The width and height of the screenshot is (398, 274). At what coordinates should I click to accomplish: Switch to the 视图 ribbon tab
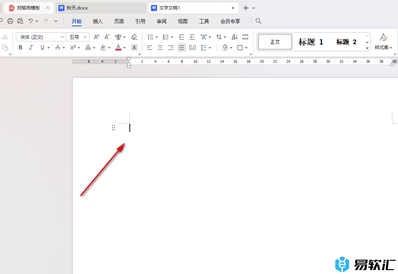183,21
